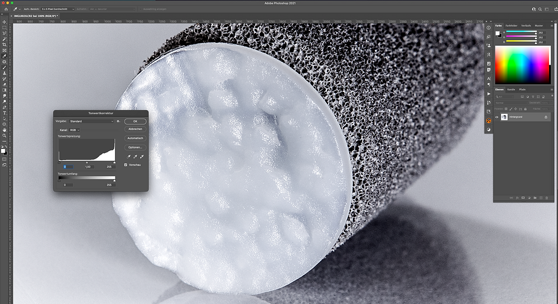Select the Crop tool
This screenshot has height=304, width=558.
click(4, 45)
